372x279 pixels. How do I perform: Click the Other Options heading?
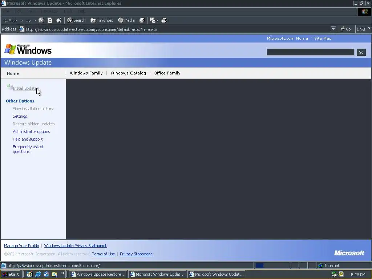(x=20, y=101)
